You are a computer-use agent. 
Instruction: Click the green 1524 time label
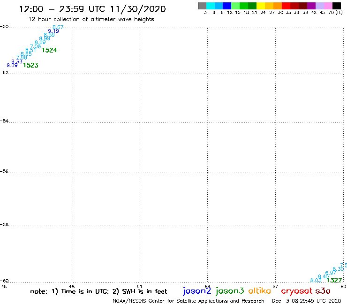pos(50,50)
